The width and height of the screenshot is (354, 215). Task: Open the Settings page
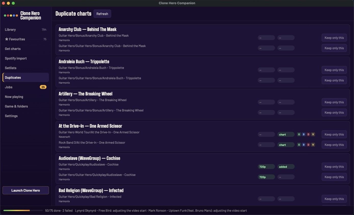point(25,116)
